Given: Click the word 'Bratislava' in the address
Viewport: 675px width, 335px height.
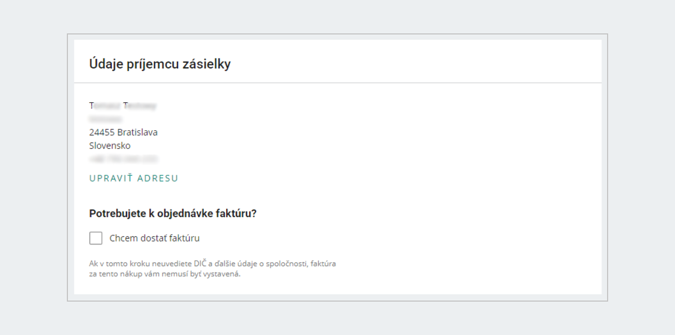Looking at the screenshot, I should pyautogui.click(x=137, y=133).
